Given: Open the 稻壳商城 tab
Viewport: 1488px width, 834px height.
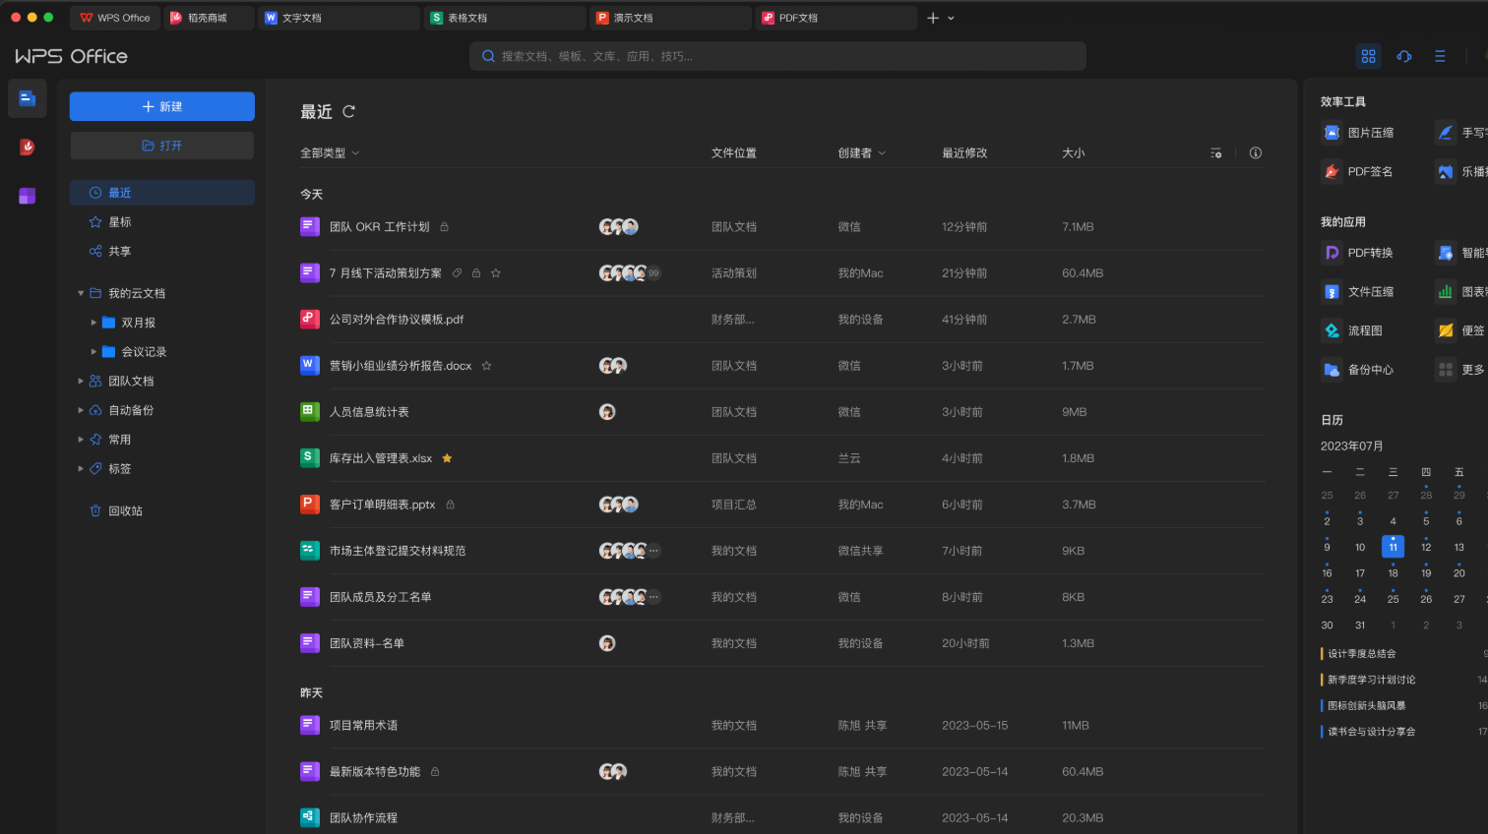Looking at the screenshot, I should coord(209,17).
